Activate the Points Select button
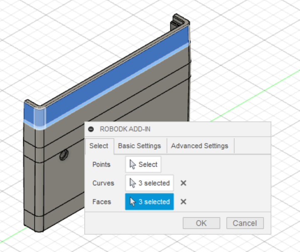Viewport: 300px width, 252px height. (143, 165)
